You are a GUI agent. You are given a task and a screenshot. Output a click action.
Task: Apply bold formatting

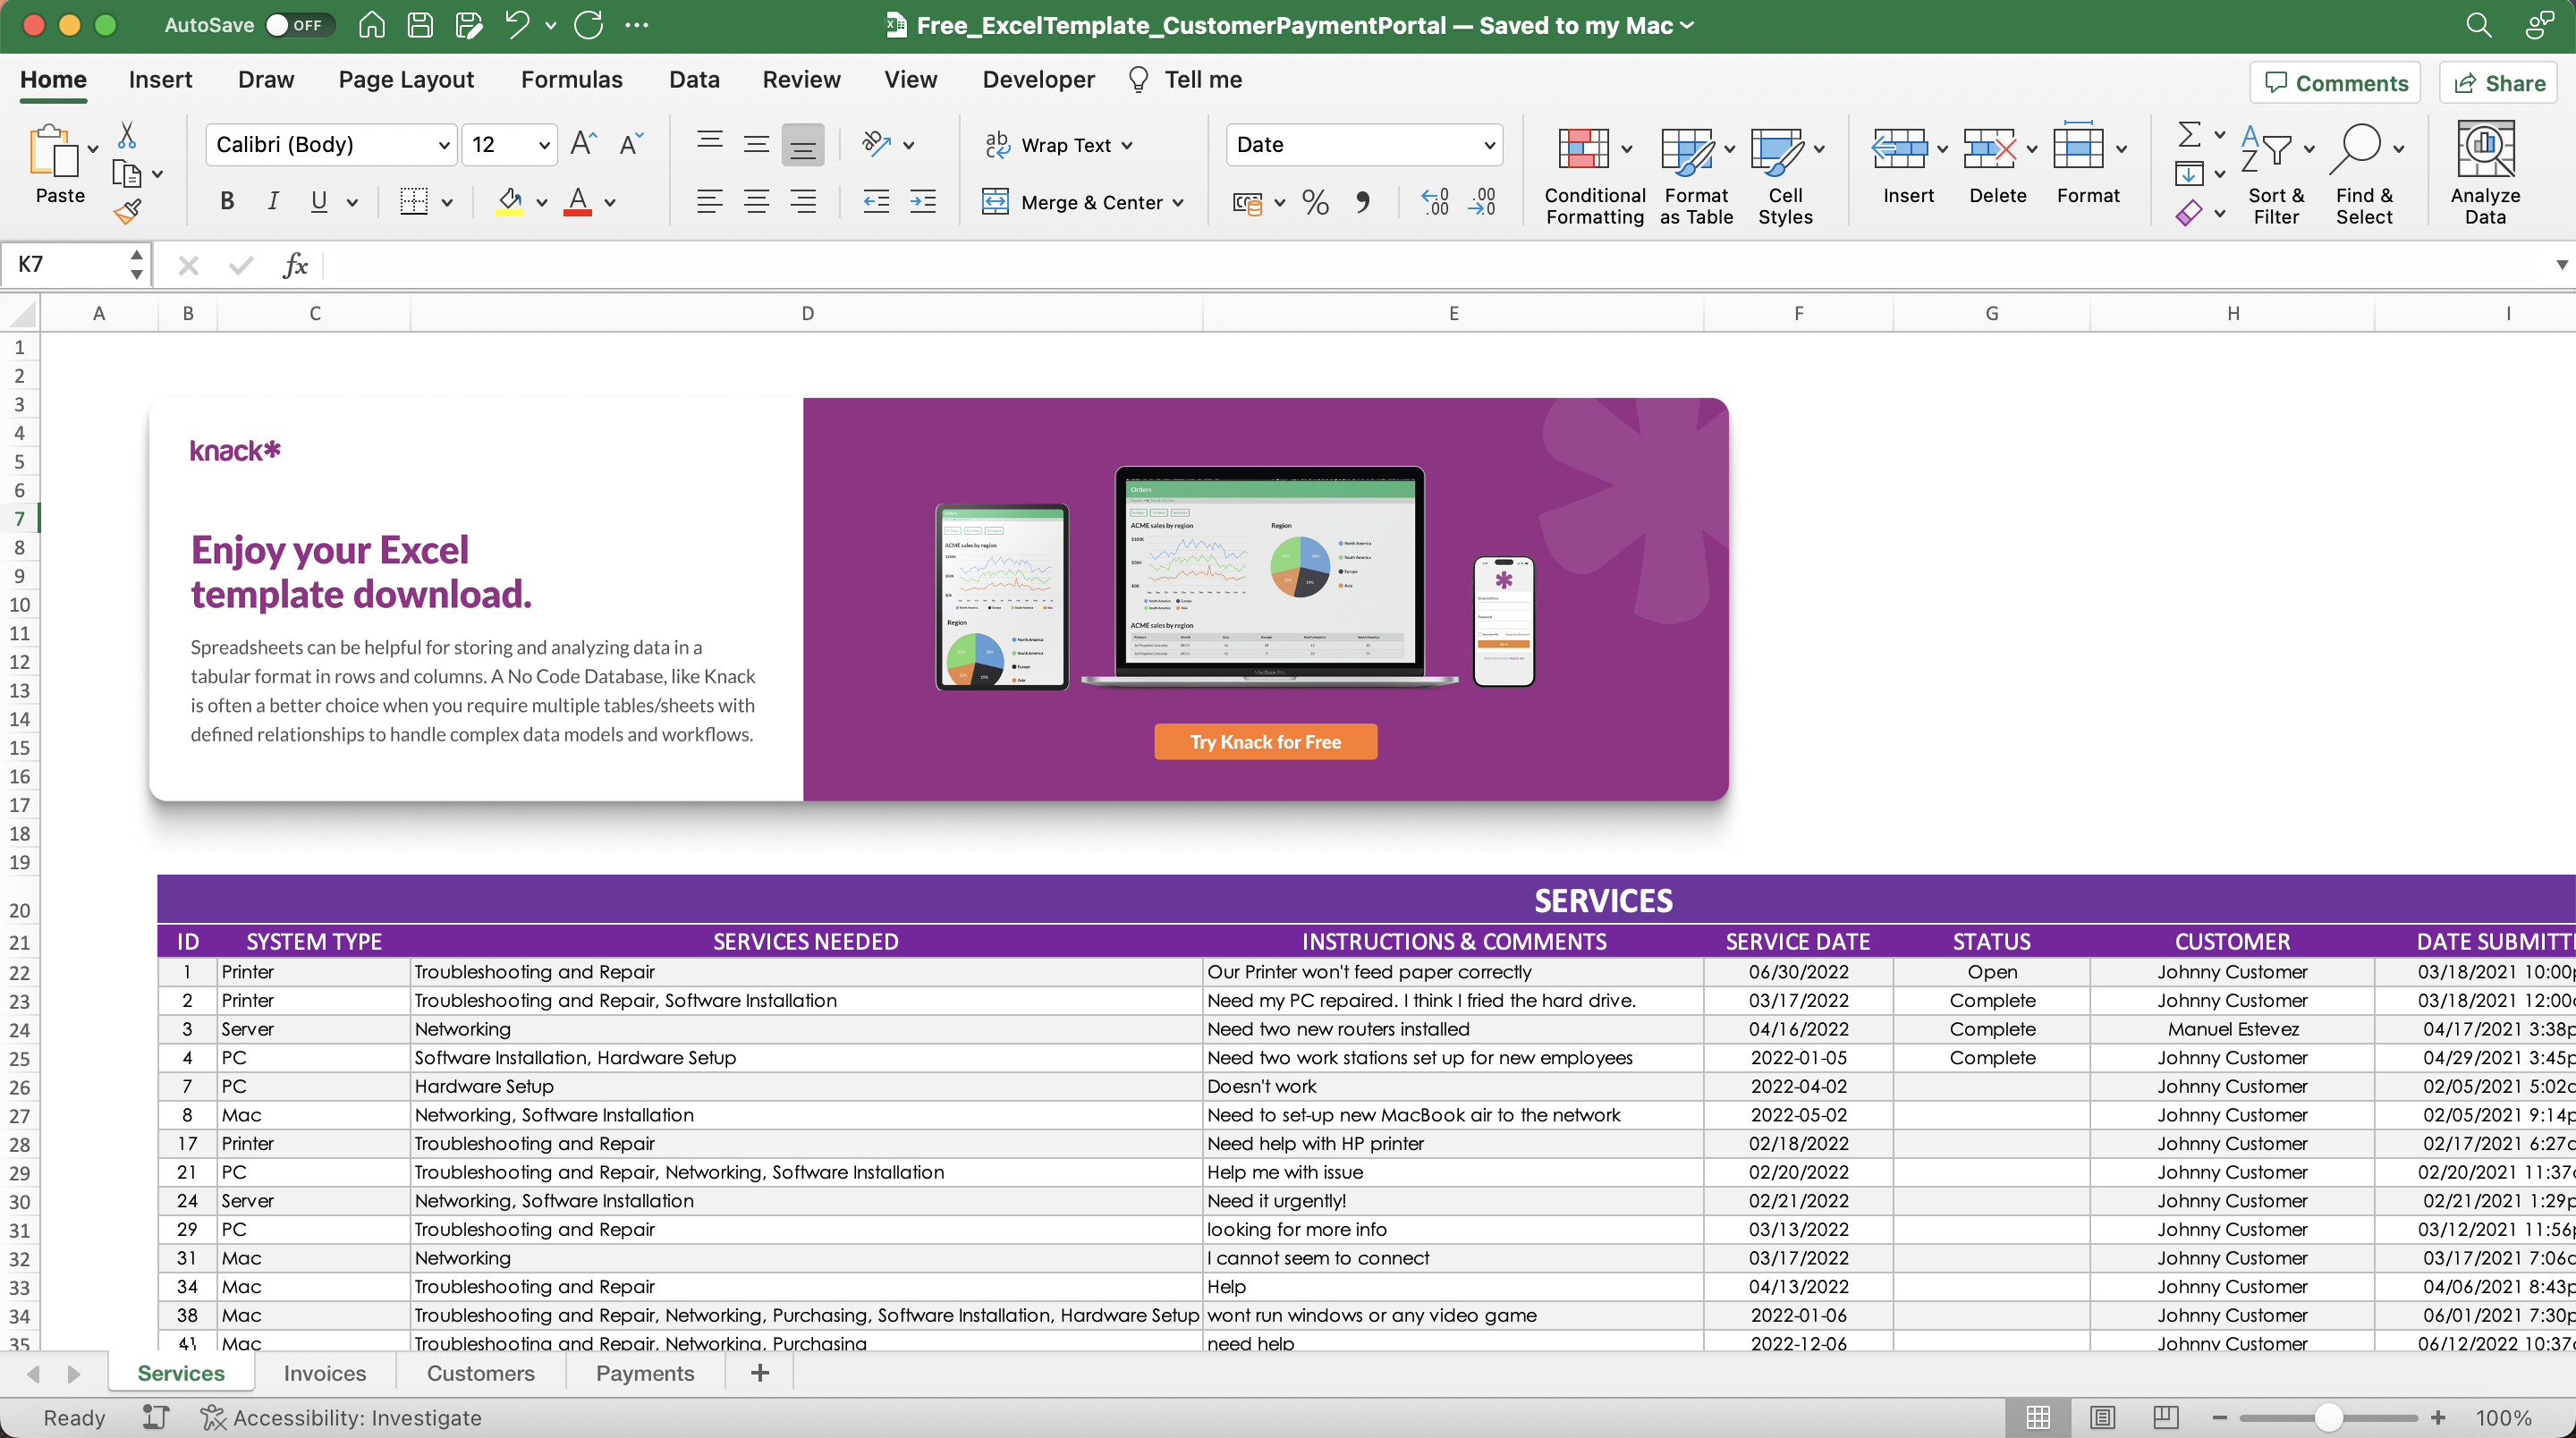[226, 201]
